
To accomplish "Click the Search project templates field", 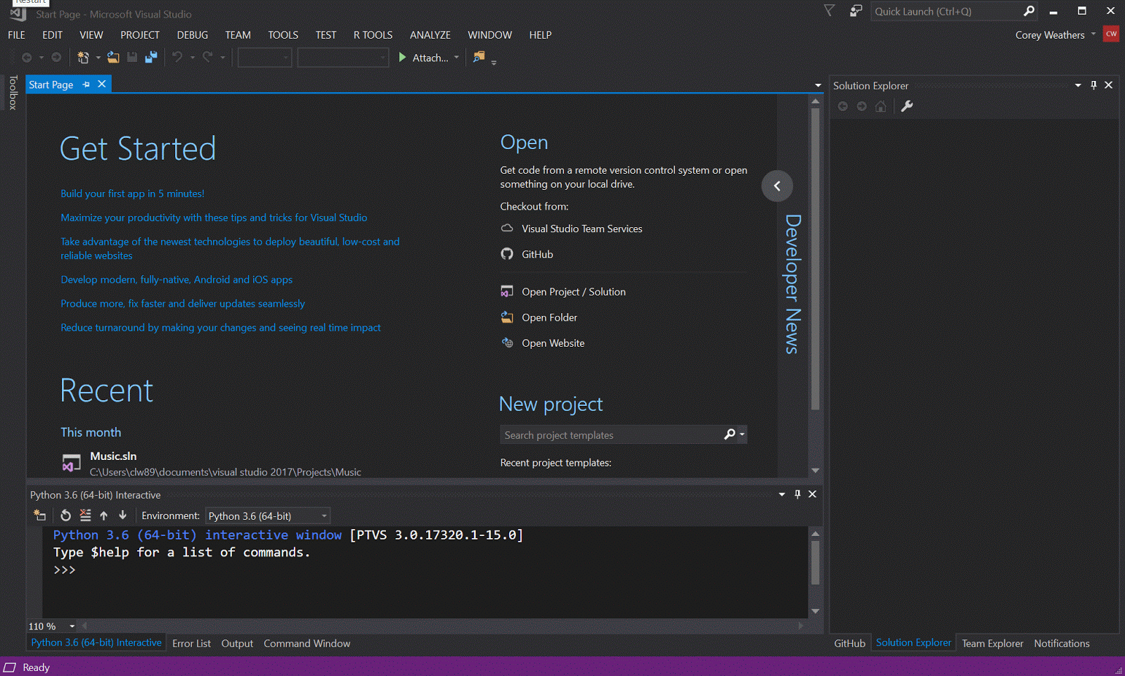I will click(x=612, y=435).
